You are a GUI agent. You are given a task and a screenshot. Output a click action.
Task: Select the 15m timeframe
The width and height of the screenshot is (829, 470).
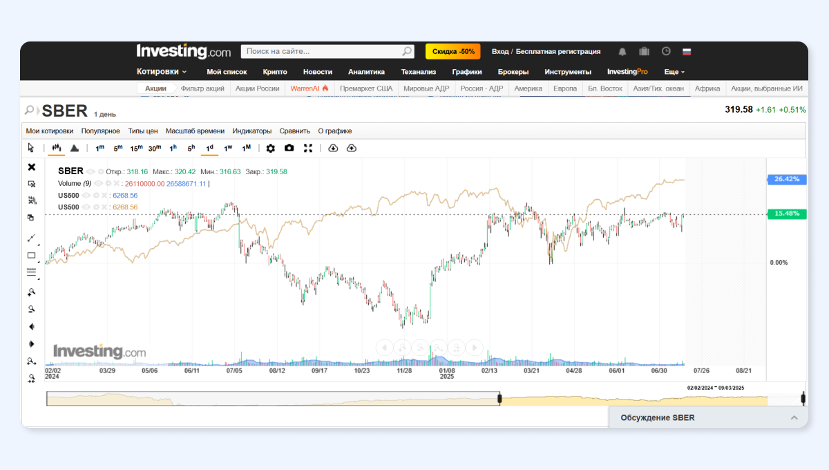[136, 148]
